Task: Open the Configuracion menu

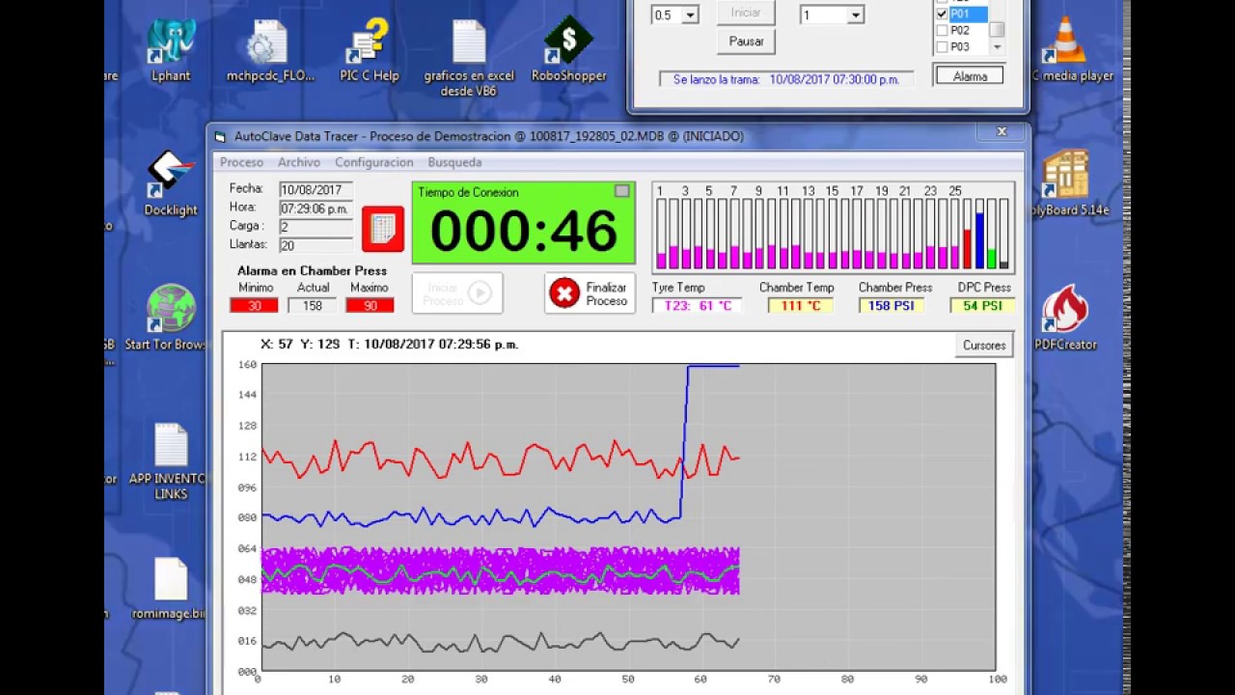Action: point(374,162)
